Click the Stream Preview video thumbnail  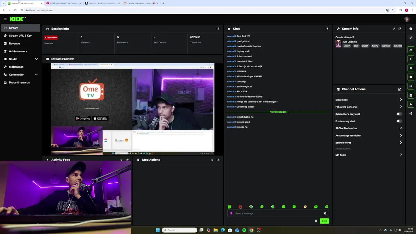pos(133,109)
